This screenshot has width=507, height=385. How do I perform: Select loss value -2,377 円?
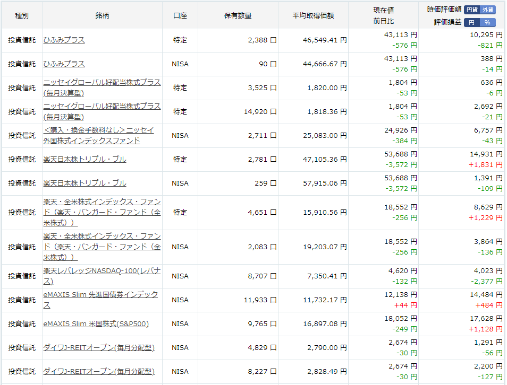[x=487, y=282]
